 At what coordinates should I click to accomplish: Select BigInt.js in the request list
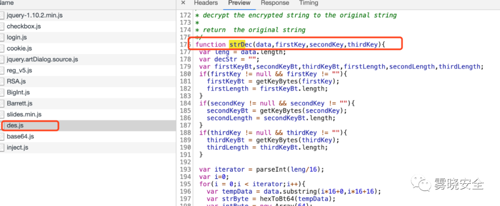19,92
